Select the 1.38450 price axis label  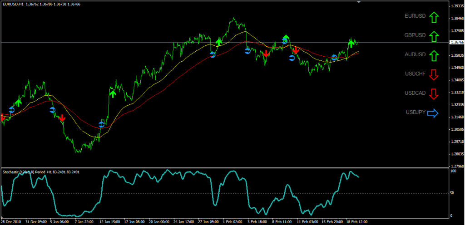456,19
